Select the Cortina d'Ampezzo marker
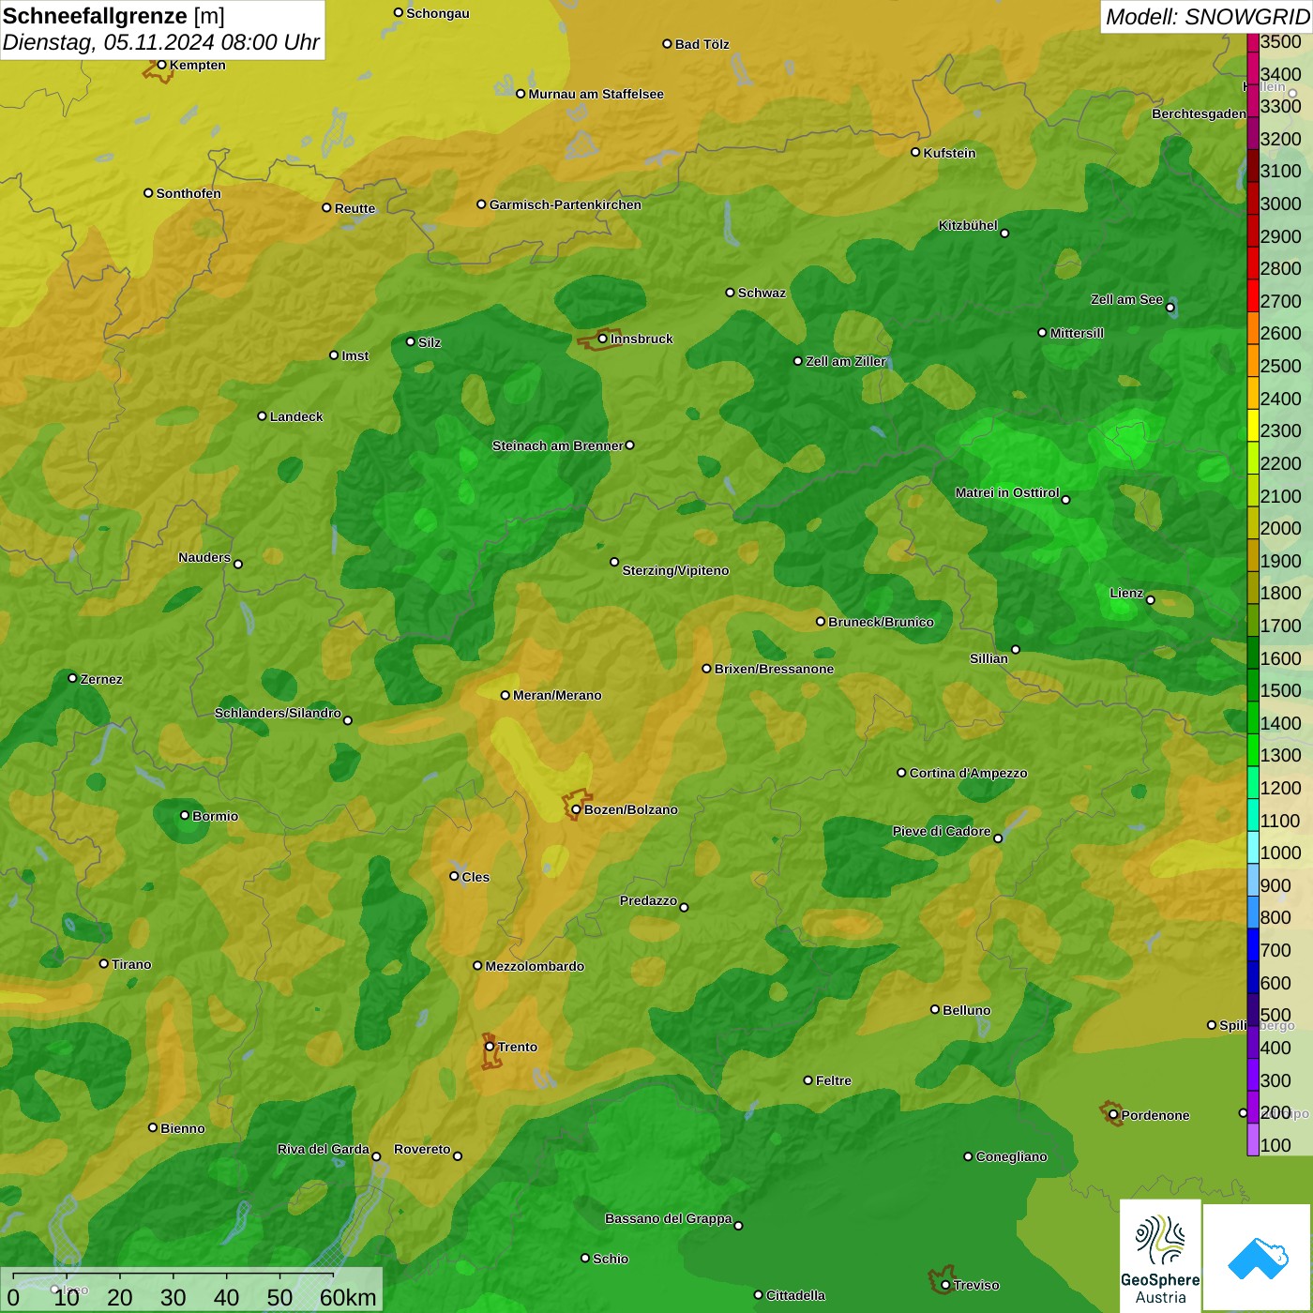The height and width of the screenshot is (1313, 1313). [x=901, y=773]
